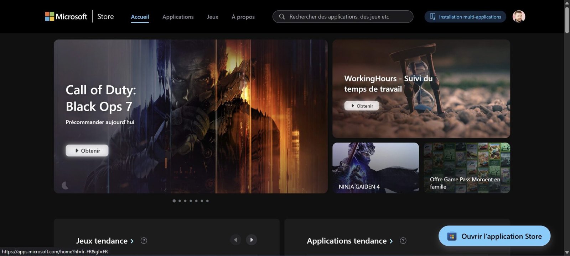Click the search magnifier icon

coord(282,17)
